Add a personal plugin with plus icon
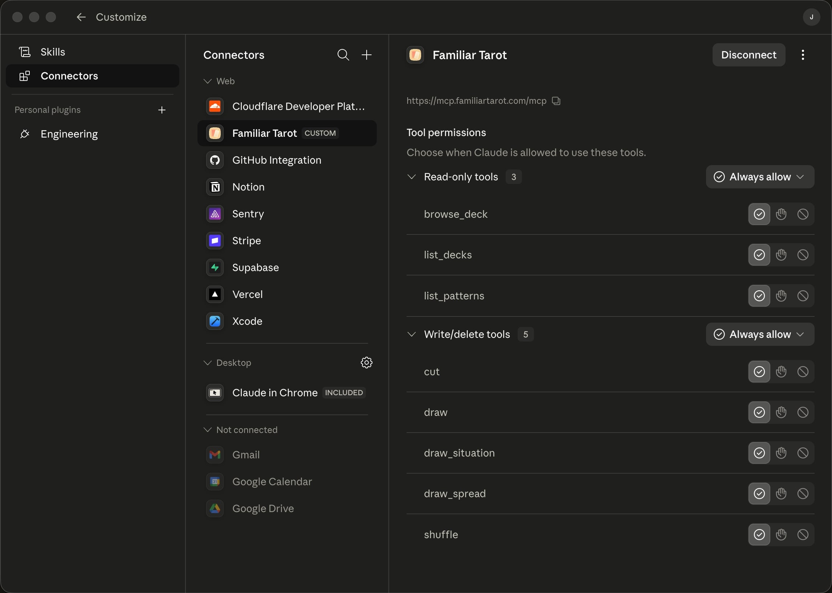The width and height of the screenshot is (832, 593). [x=162, y=110]
